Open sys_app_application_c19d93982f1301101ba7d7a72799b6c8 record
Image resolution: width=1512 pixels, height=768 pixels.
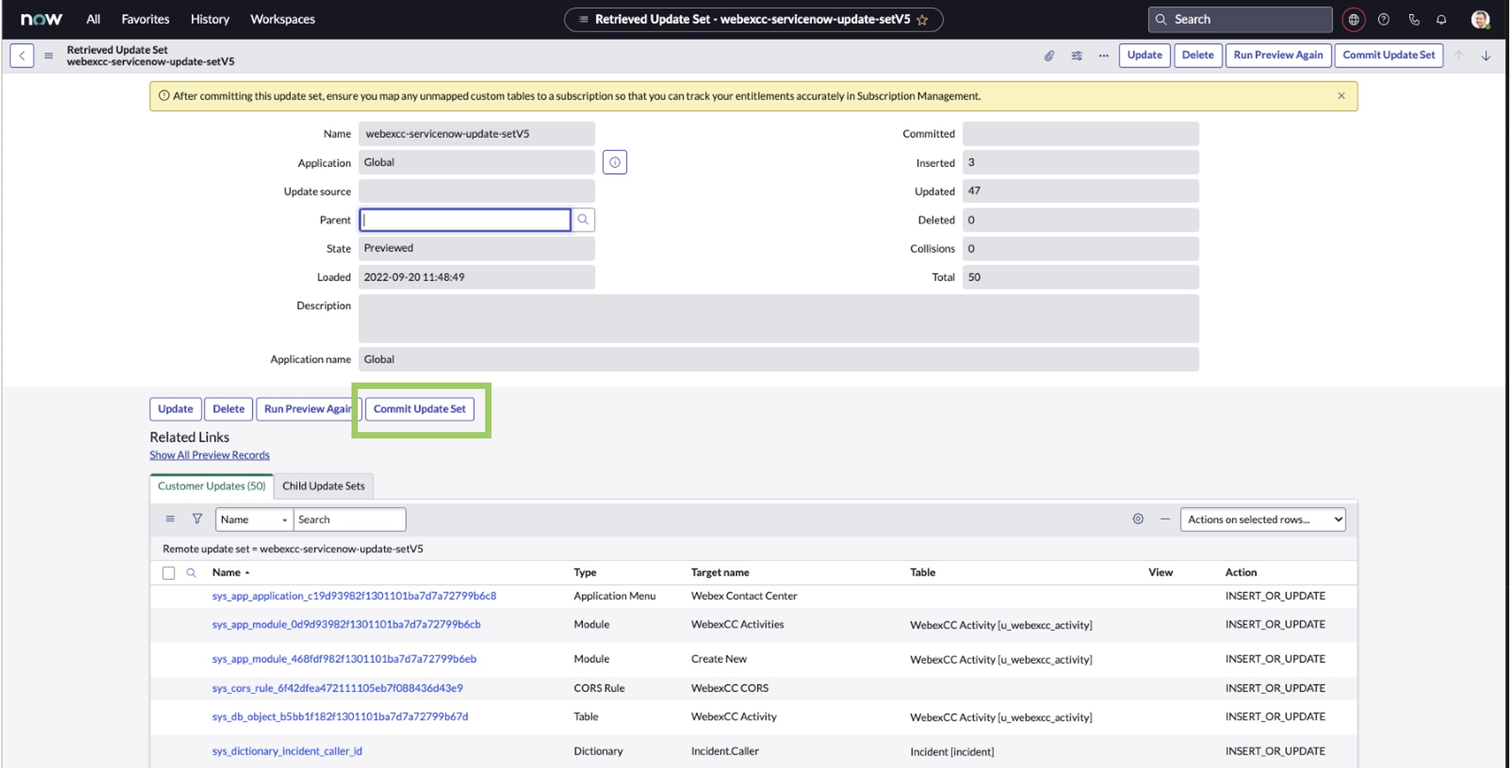click(354, 596)
